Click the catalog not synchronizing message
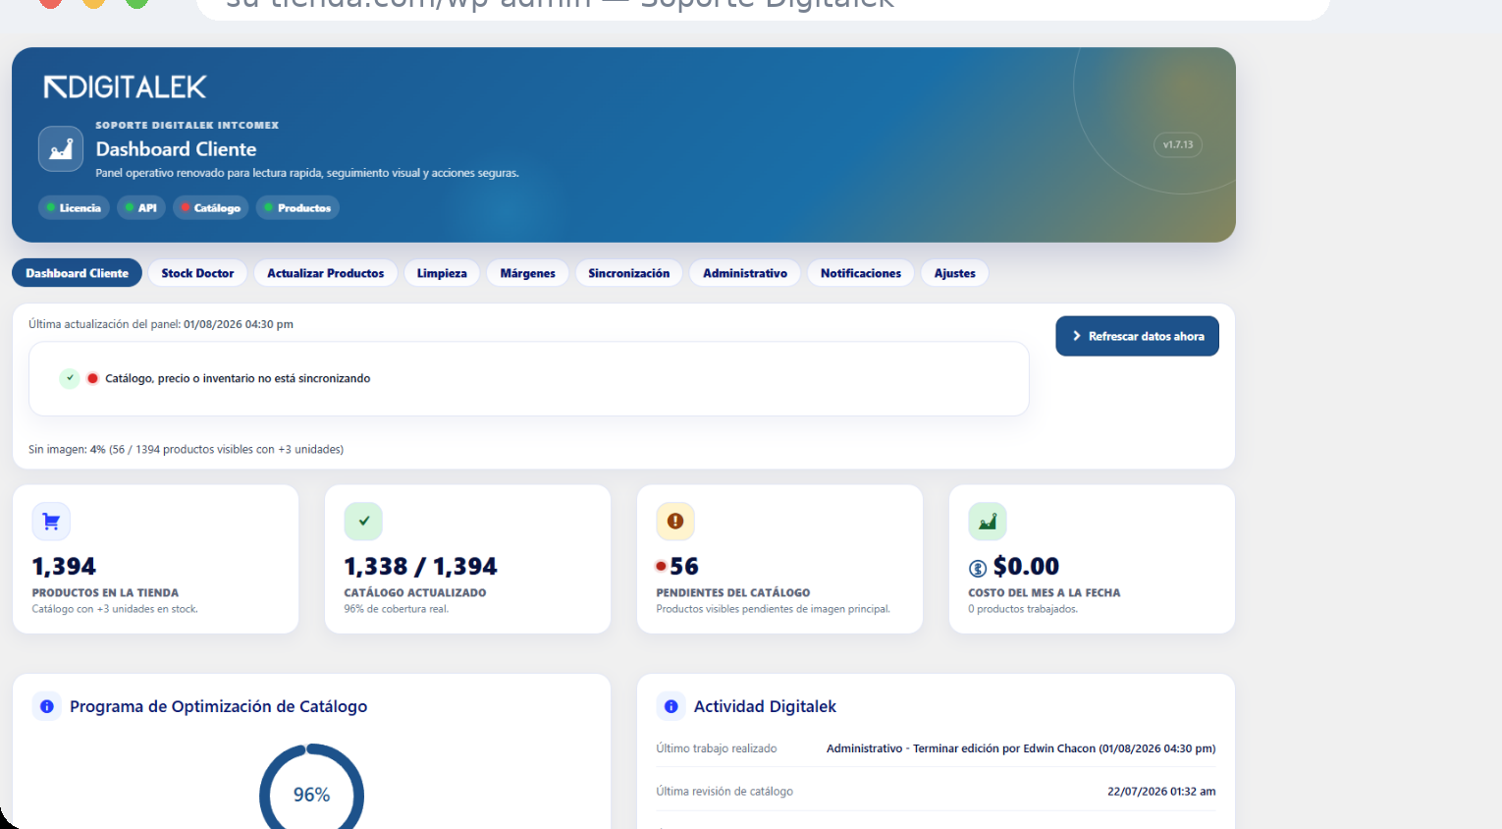 tap(238, 378)
